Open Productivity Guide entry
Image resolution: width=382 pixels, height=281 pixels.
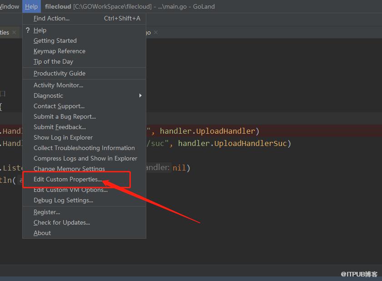pos(84,73)
